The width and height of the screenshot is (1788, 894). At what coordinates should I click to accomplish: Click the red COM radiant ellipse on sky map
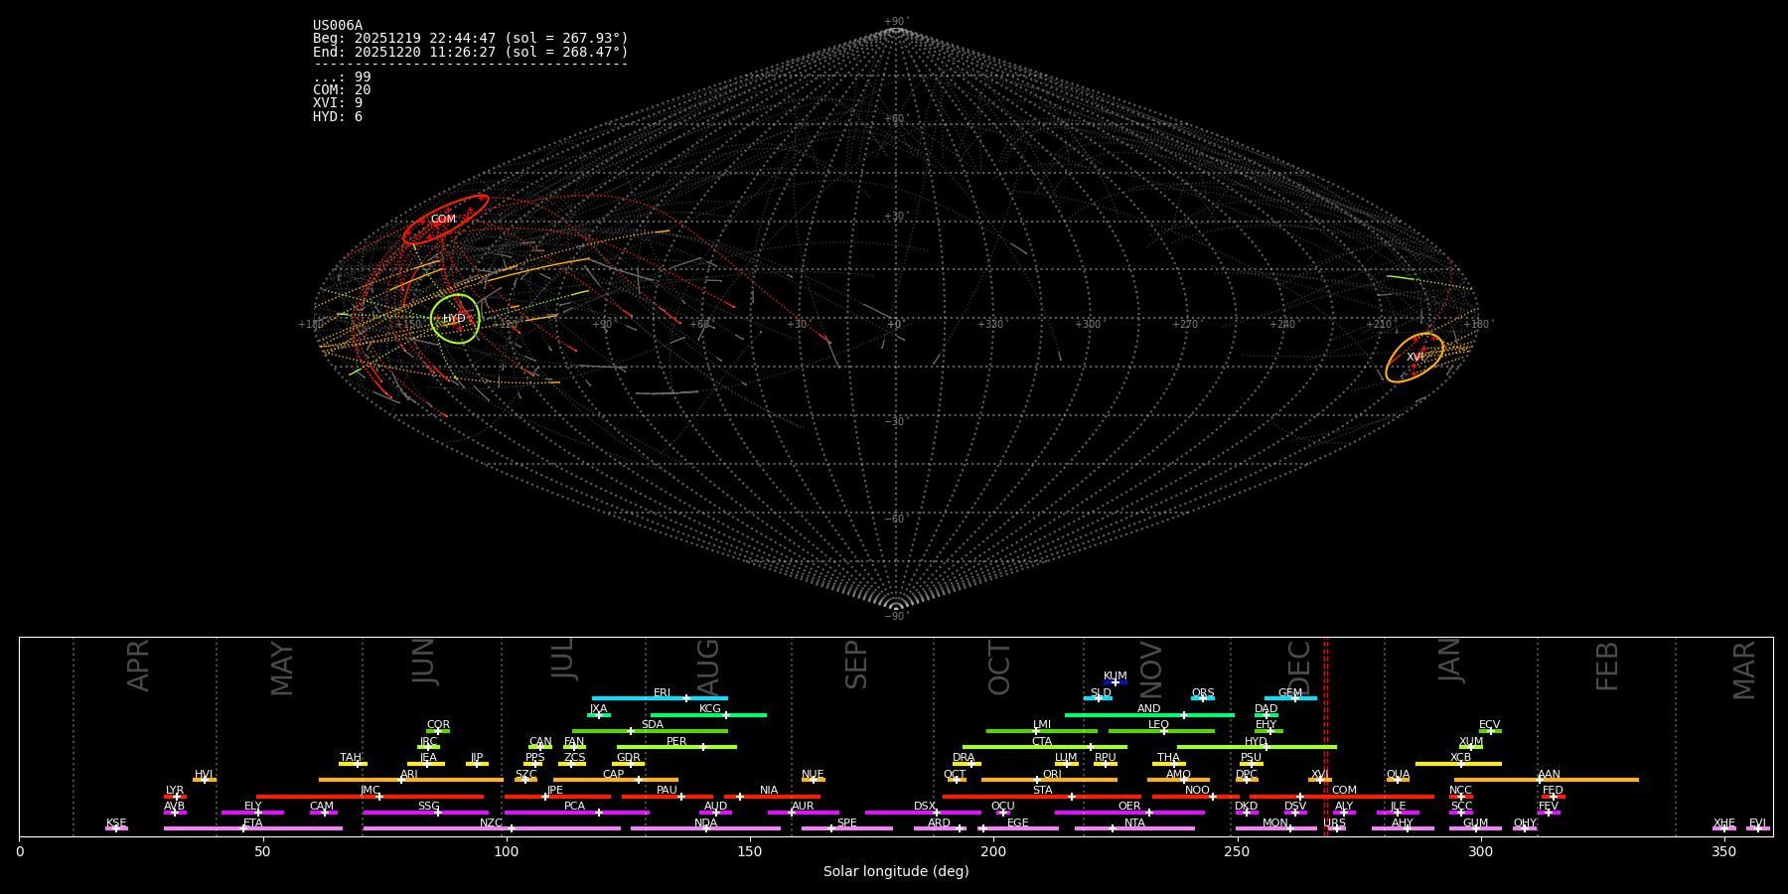pos(445,220)
